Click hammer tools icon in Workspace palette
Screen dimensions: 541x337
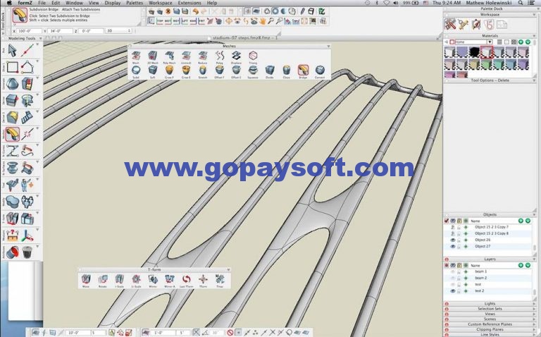(450, 25)
